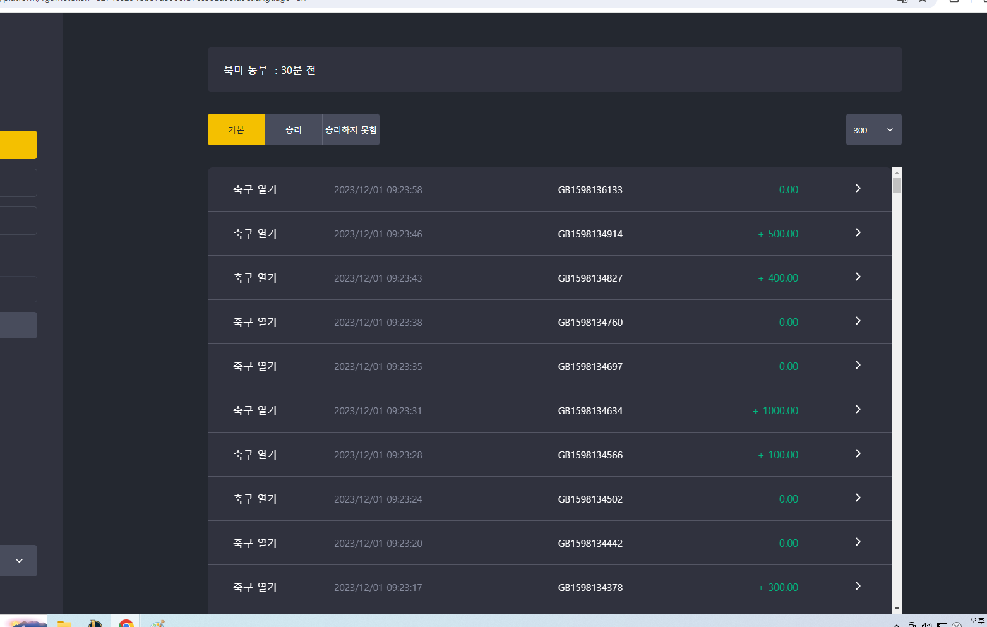Switch to the 승리 tab
The image size is (987, 627).
tap(294, 129)
